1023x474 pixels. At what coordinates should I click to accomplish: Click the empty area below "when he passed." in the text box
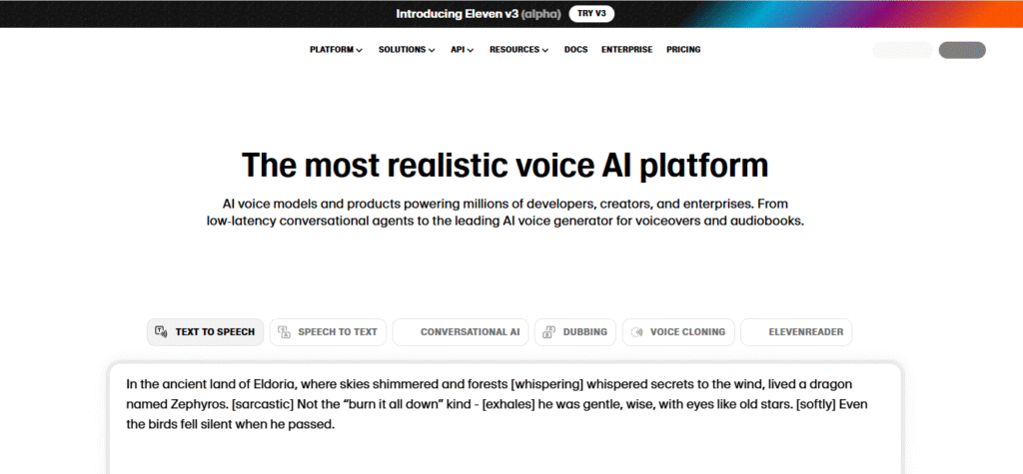(505, 452)
